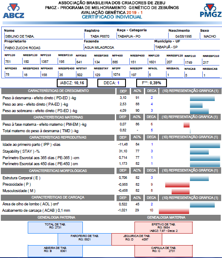This screenshot has width=222, height=258.
Task: Click the red bar for Musculosidade
Action: tap(181, 192)
